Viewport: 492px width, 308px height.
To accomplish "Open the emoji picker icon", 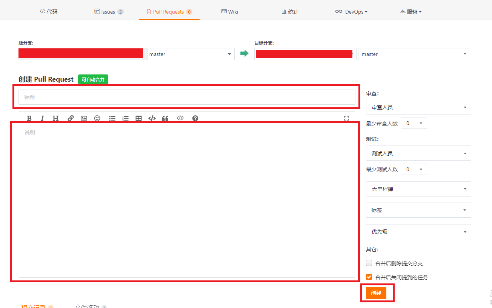I will [97, 118].
